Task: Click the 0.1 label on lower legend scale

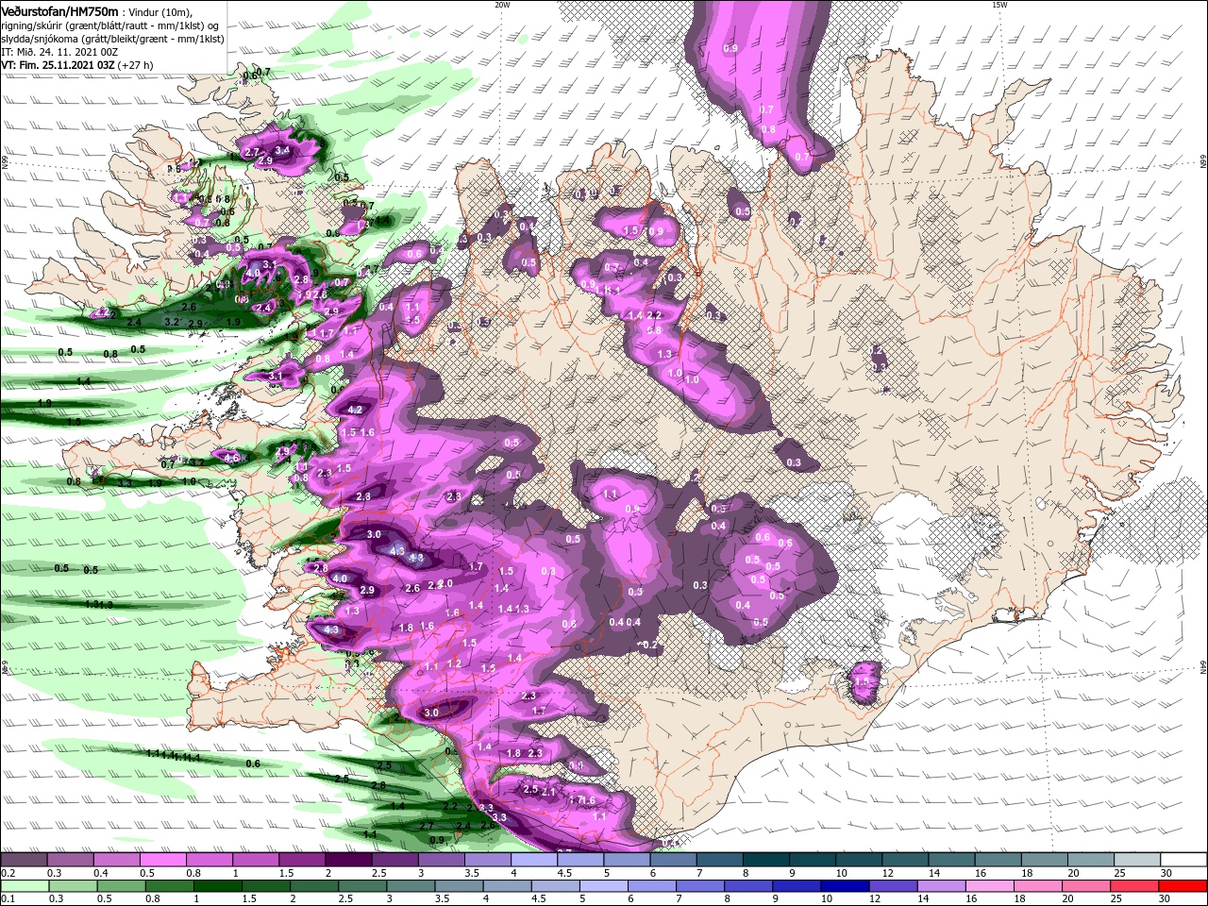Action: (8, 898)
